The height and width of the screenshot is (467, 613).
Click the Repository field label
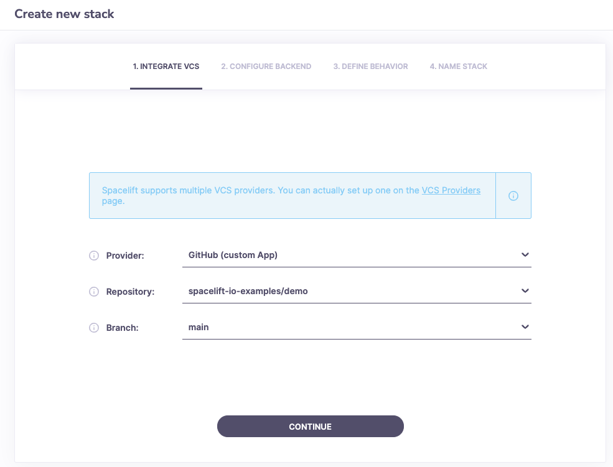[130, 292]
